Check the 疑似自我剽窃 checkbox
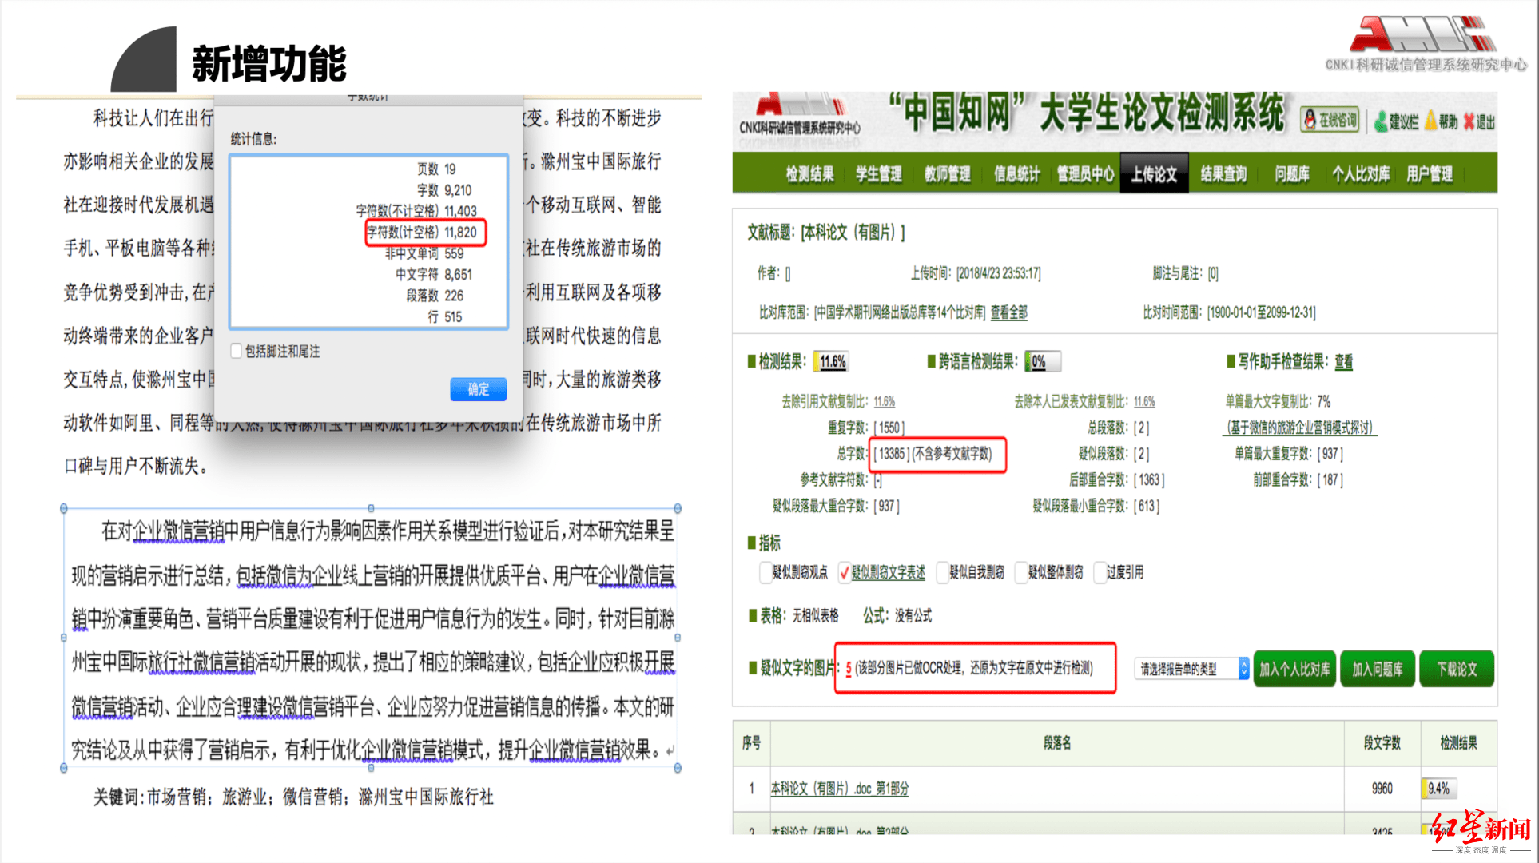 point(942,572)
